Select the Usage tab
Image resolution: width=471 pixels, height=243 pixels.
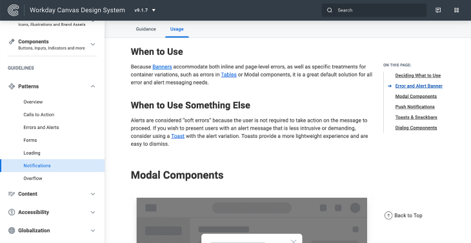point(177,29)
